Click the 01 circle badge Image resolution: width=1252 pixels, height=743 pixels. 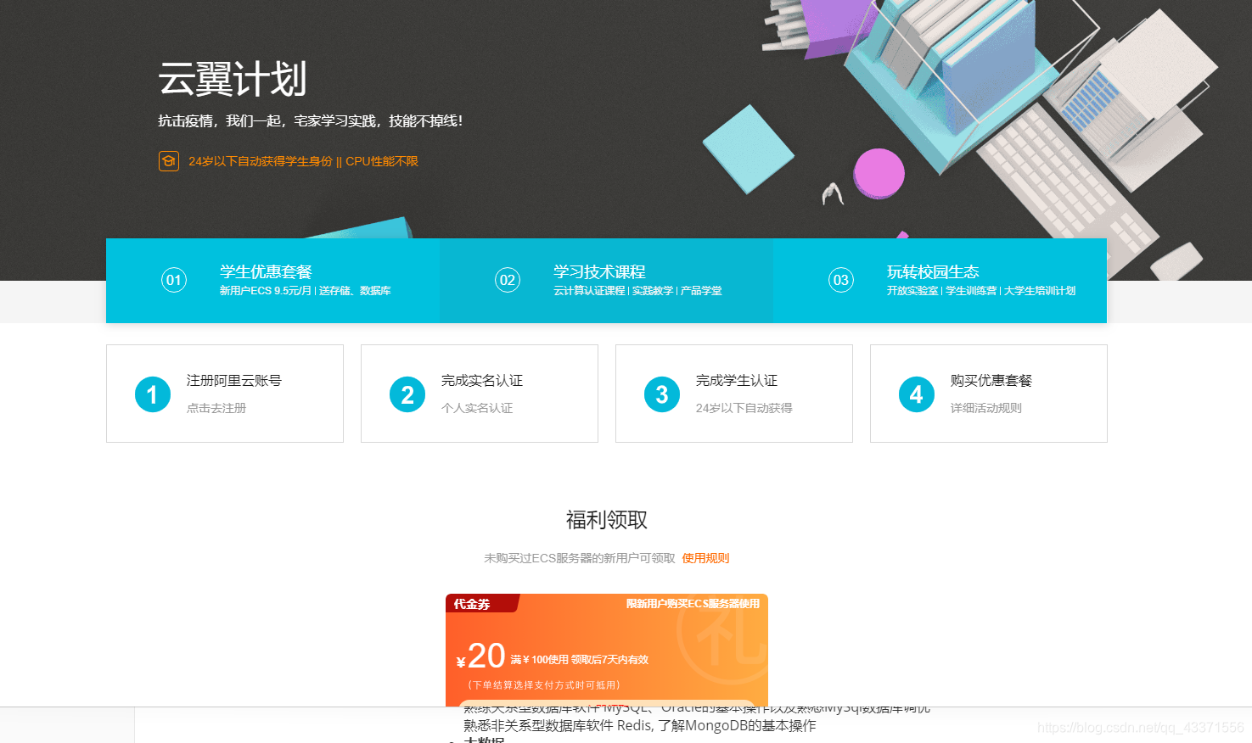point(174,280)
